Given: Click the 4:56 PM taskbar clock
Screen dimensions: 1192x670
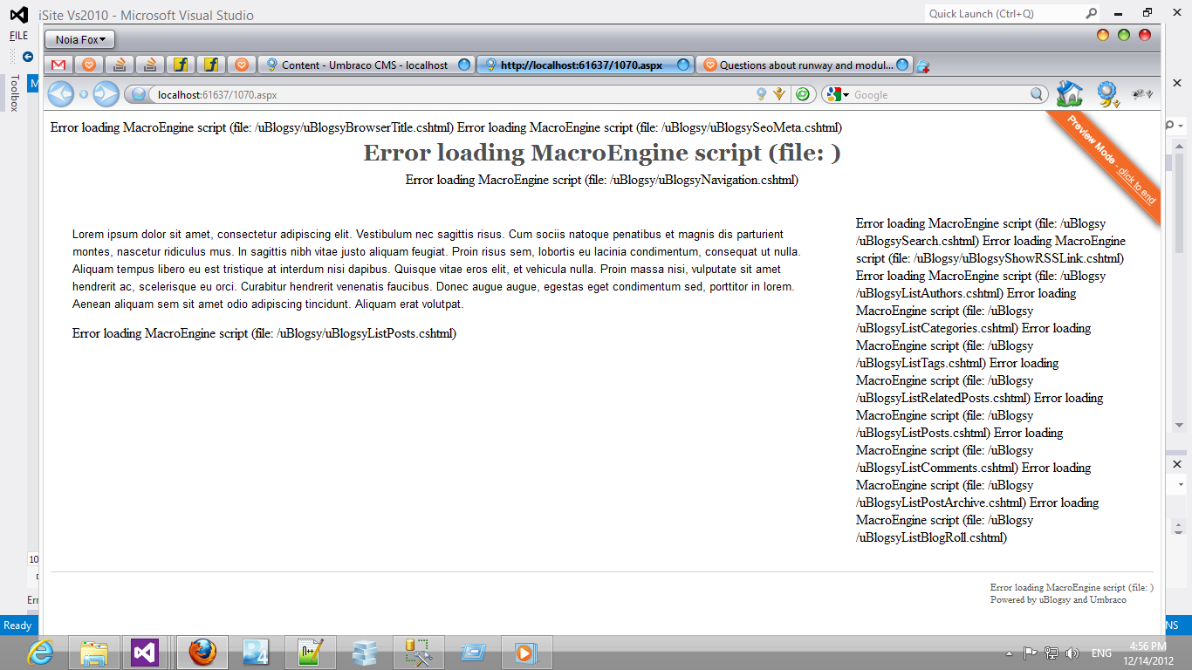Looking at the screenshot, I should (x=1147, y=653).
